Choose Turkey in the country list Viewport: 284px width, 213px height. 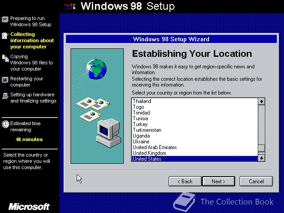[195, 124]
